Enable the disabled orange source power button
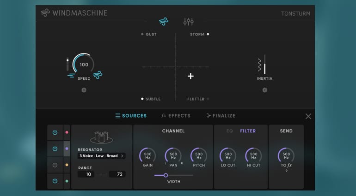Image resolution: width=356 pixels, height=196 pixels. tap(55, 165)
